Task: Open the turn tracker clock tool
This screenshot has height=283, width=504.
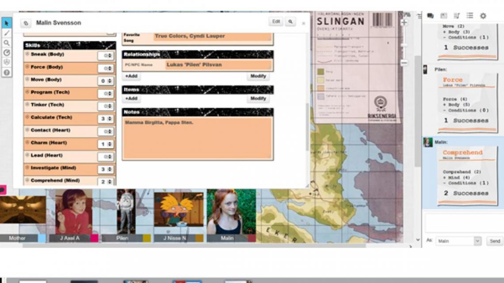Action: click(x=7, y=53)
